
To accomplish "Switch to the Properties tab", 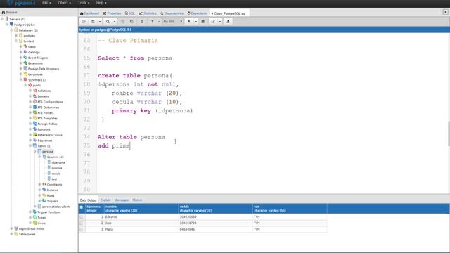I will [x=112, y=13].
